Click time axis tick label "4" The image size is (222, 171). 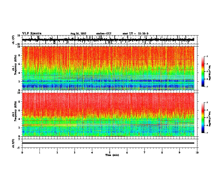click(92, 153)
